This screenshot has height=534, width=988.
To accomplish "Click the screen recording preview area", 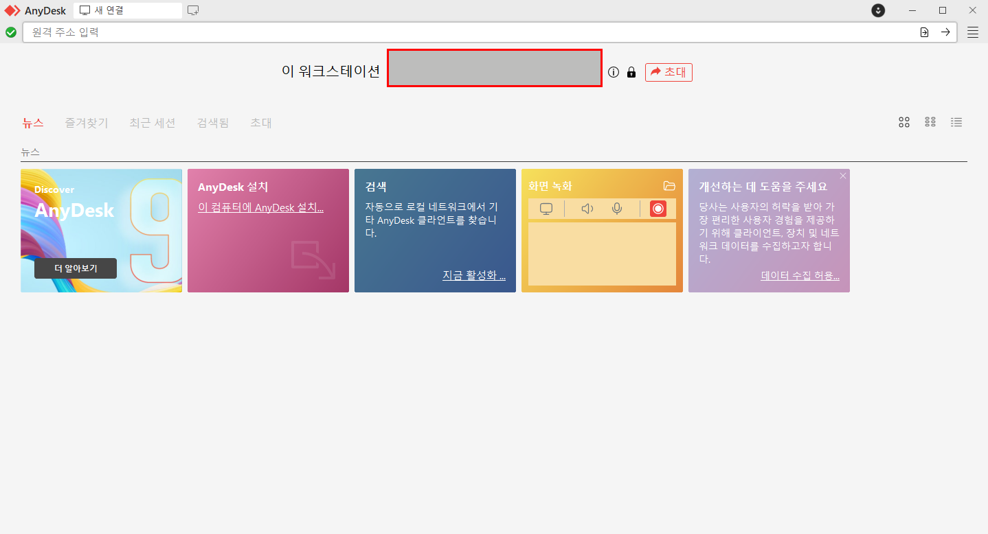I will point(602,253).
